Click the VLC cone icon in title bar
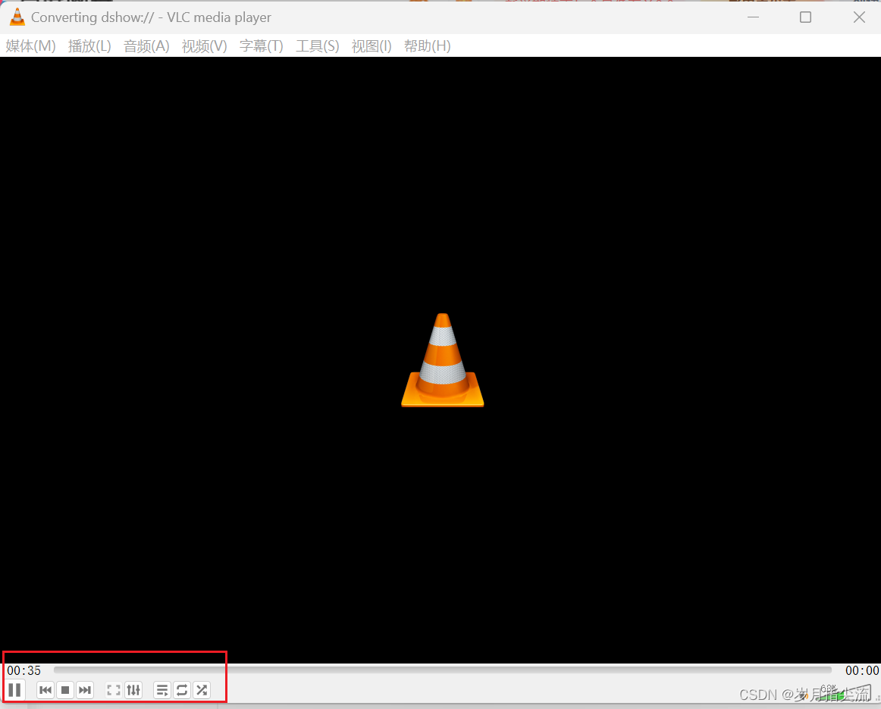The image size is (881, 709). 17,17
